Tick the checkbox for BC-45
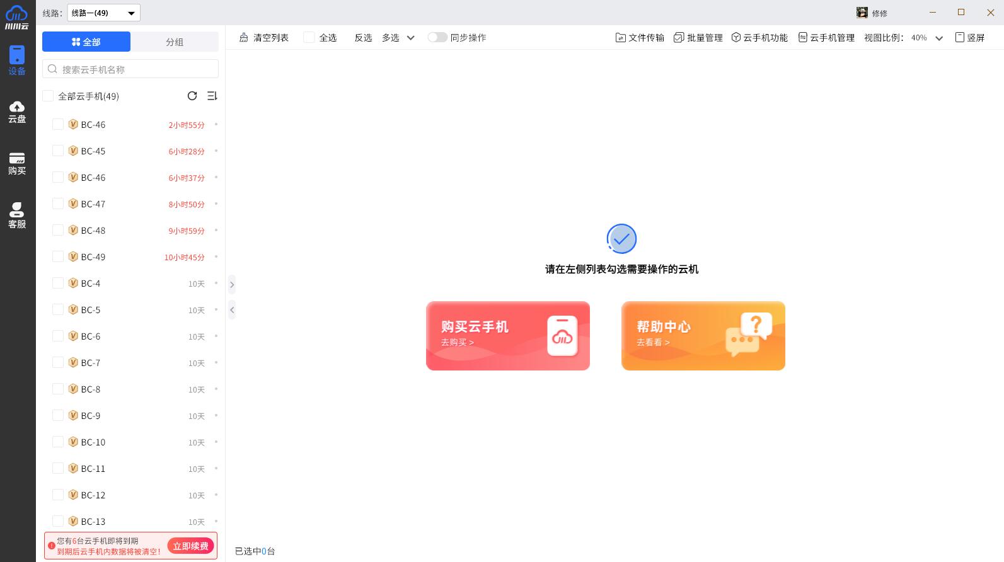This screenshot has width=1004, height=562. coord(58,151)
